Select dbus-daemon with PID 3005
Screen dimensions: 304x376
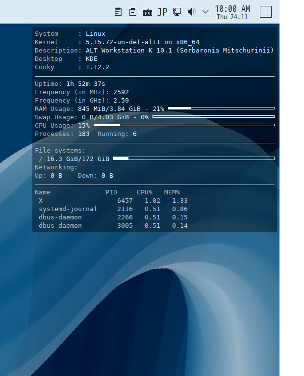pos(60,226)
